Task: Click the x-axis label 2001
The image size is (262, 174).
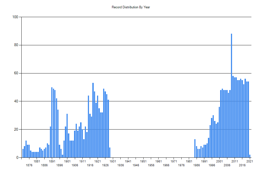Action: (219, 161)
